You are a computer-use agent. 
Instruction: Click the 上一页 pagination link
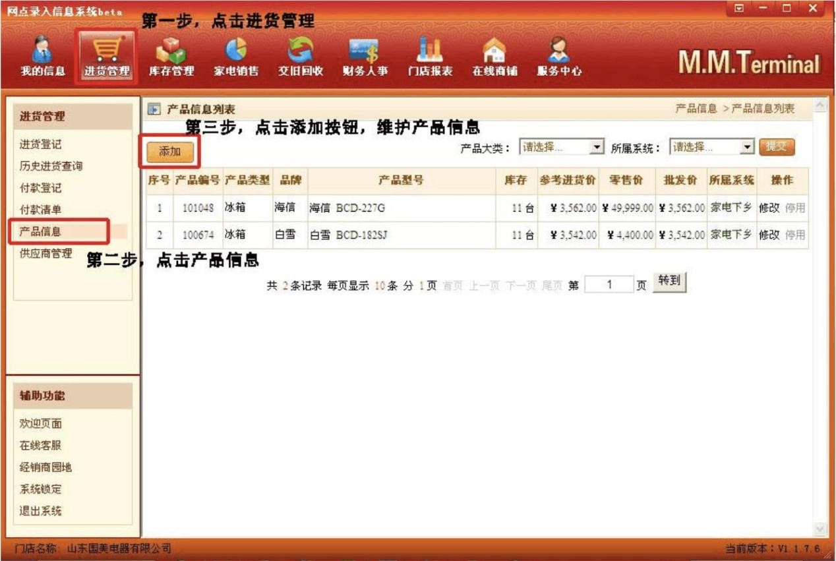click(x=485, y=285)
